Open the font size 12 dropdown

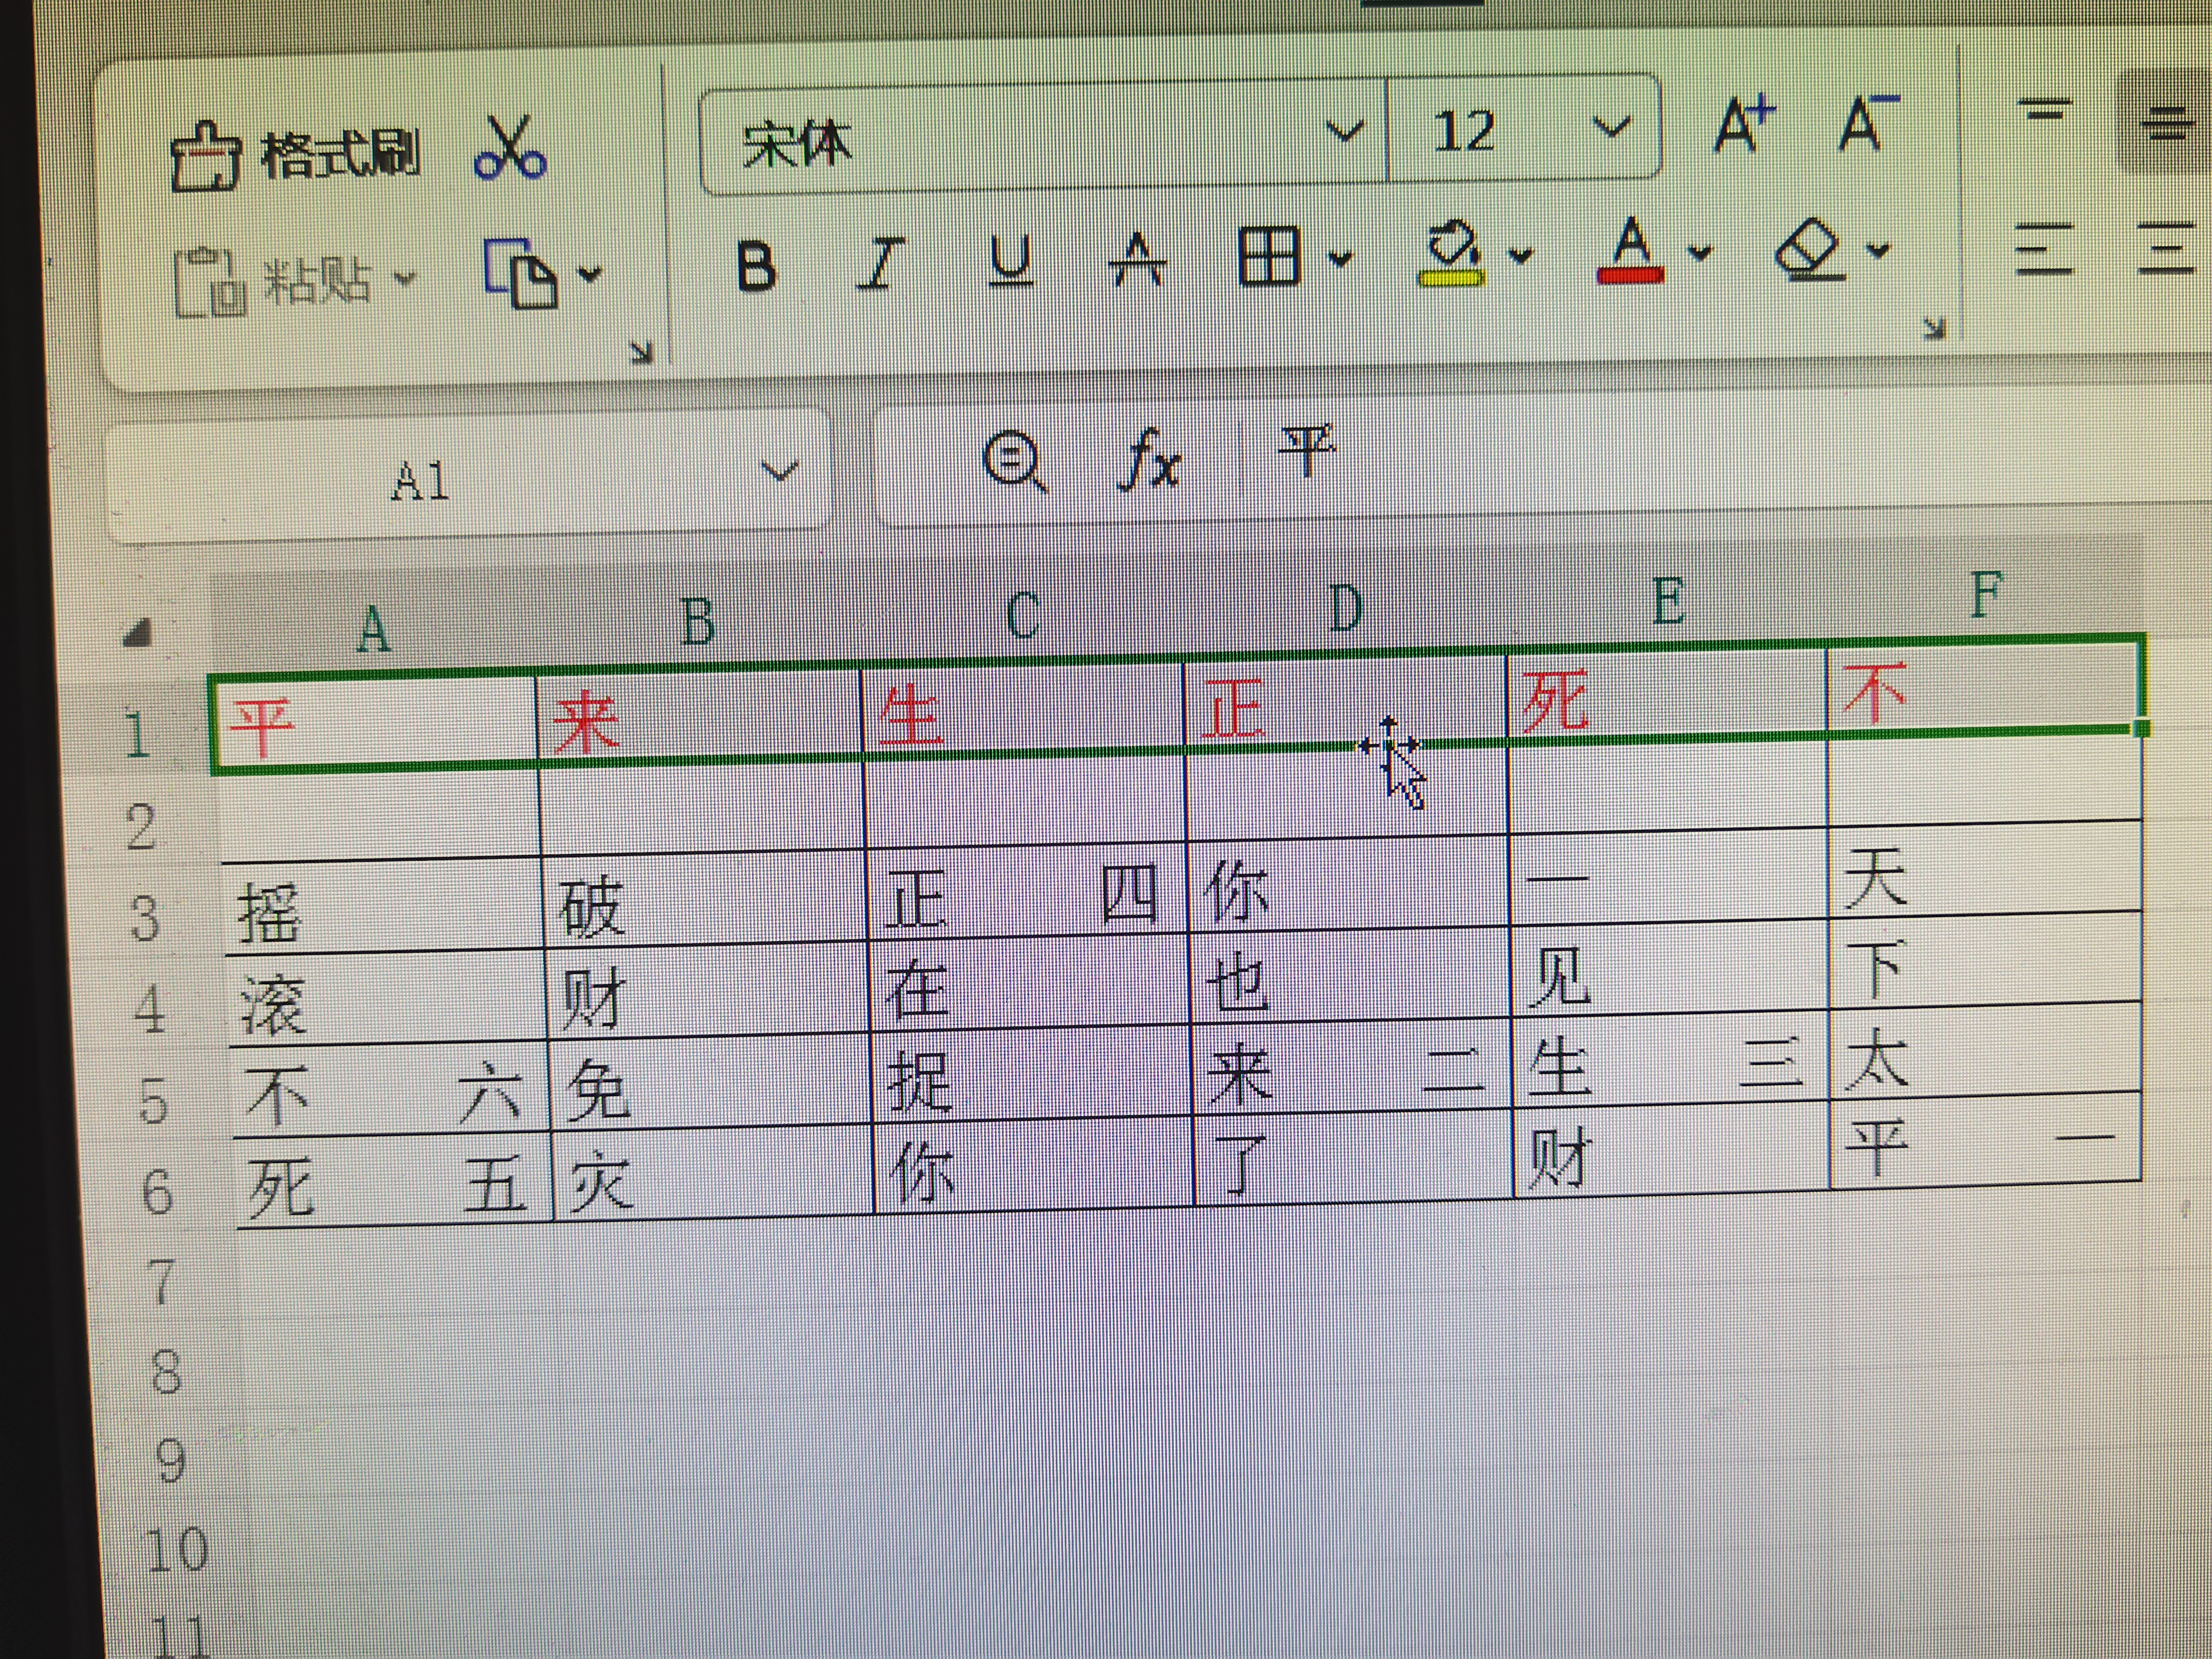coord(1611,127)
